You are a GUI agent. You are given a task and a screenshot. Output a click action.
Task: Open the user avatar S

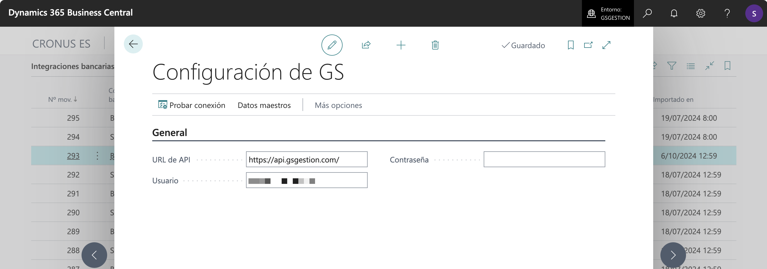click(x=754, y=13)
